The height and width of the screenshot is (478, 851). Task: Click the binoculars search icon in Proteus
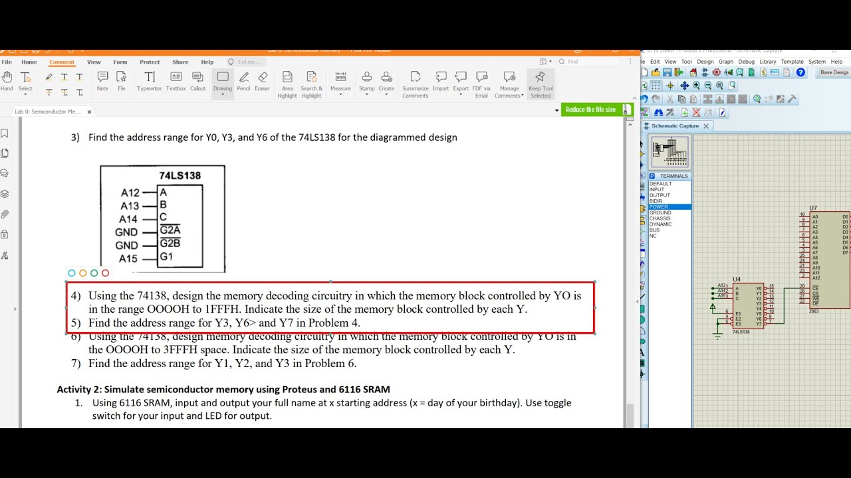[x=658, y=113]
